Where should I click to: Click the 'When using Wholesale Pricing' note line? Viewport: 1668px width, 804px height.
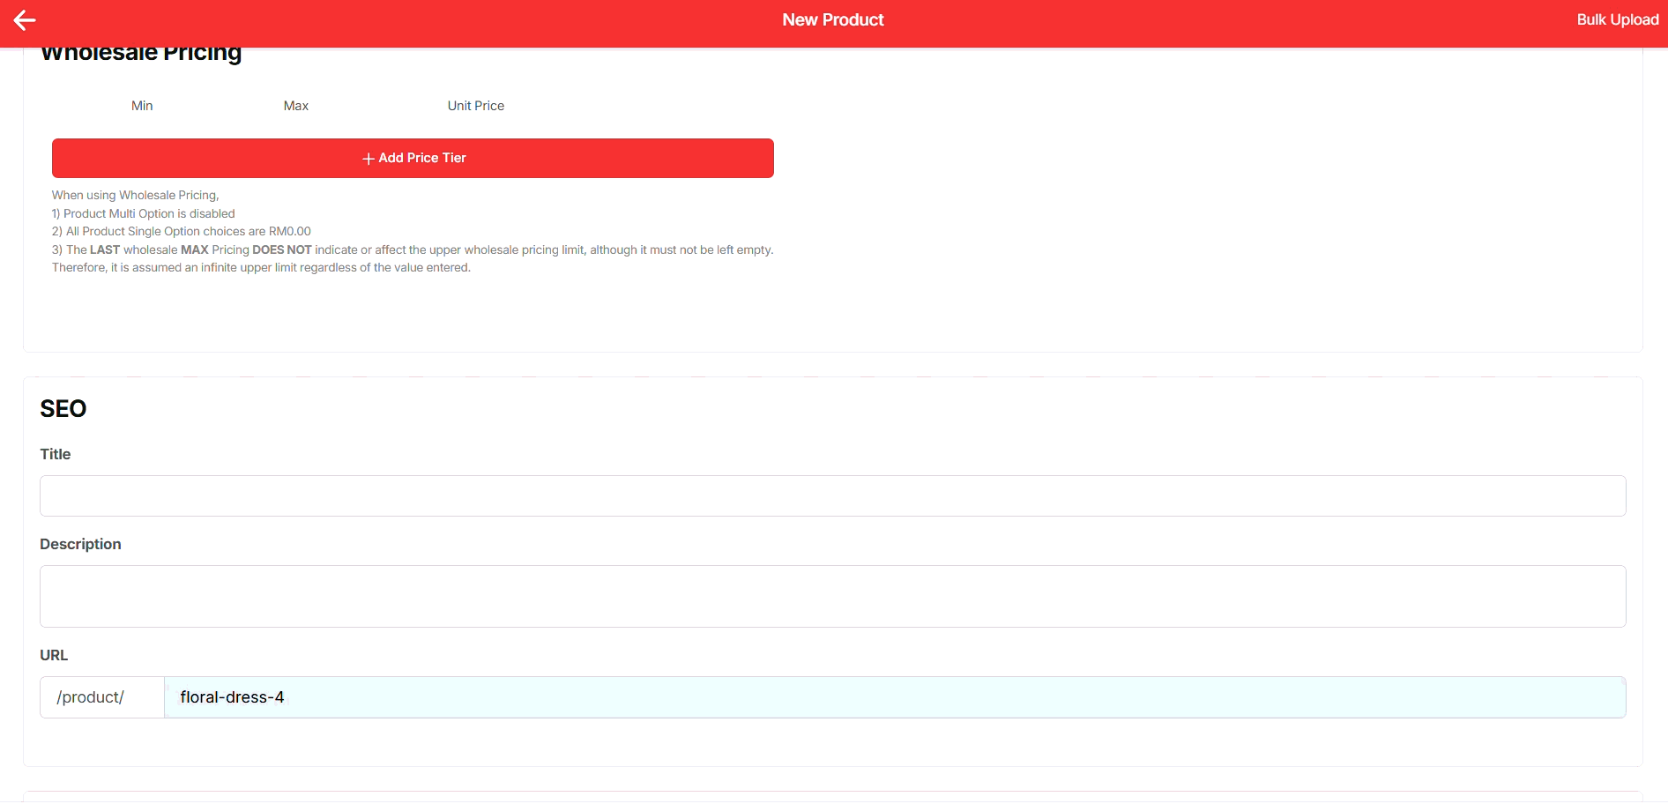coord(136,196)
